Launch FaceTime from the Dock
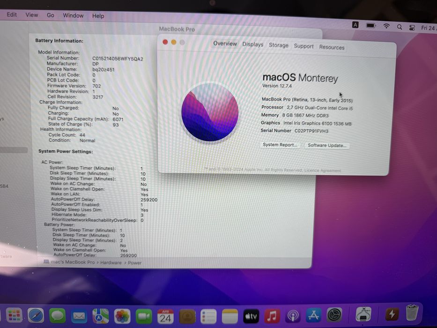 144,317
